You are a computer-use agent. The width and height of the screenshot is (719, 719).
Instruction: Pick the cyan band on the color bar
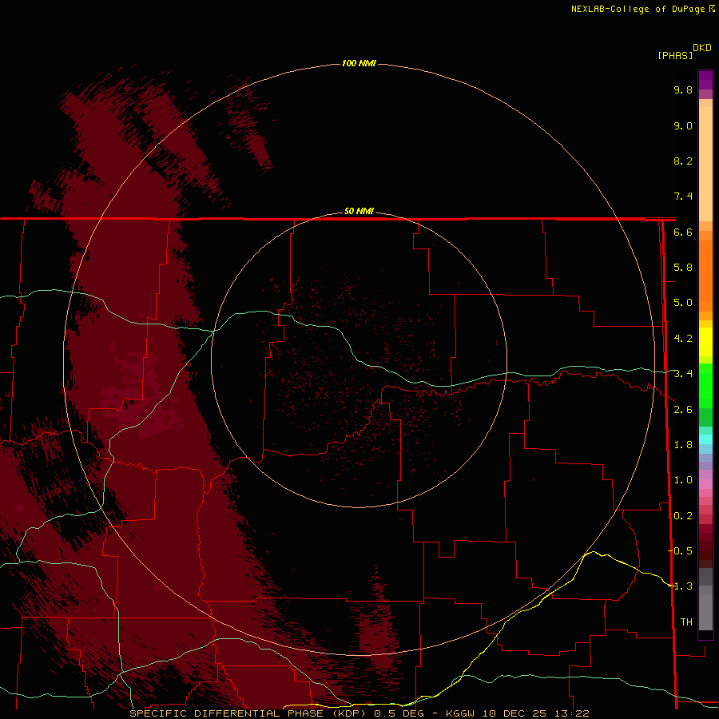click(705, 439)
